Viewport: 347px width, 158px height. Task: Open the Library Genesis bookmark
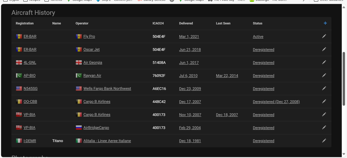152,1
